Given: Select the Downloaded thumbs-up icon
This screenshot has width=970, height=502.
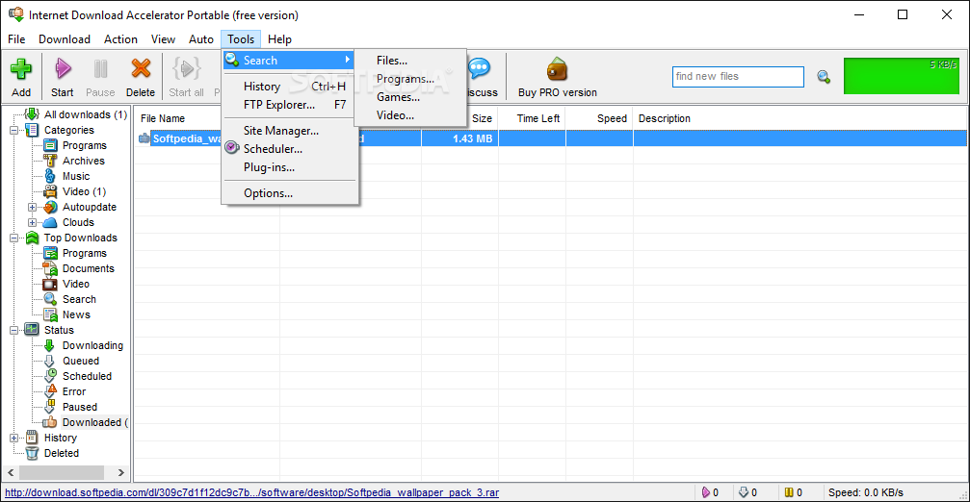Looking at the screenshot, I should pyautogui.click(x=50, y=422).
